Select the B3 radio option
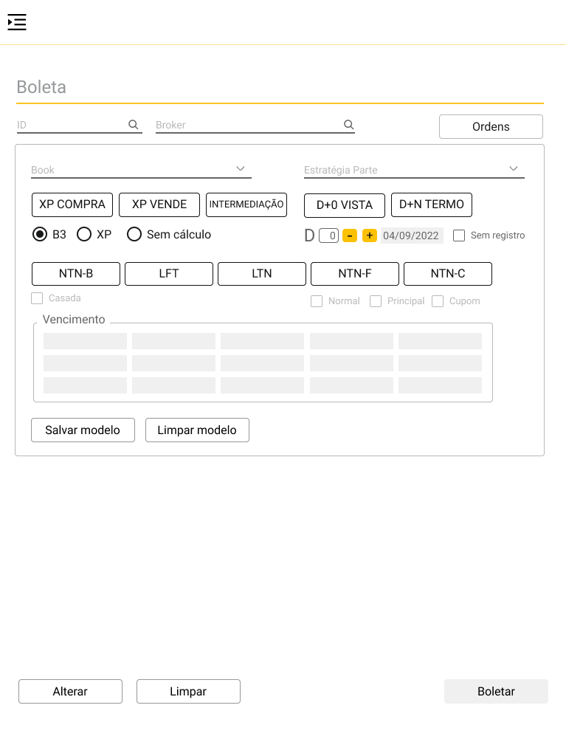 tap(40, 235)
